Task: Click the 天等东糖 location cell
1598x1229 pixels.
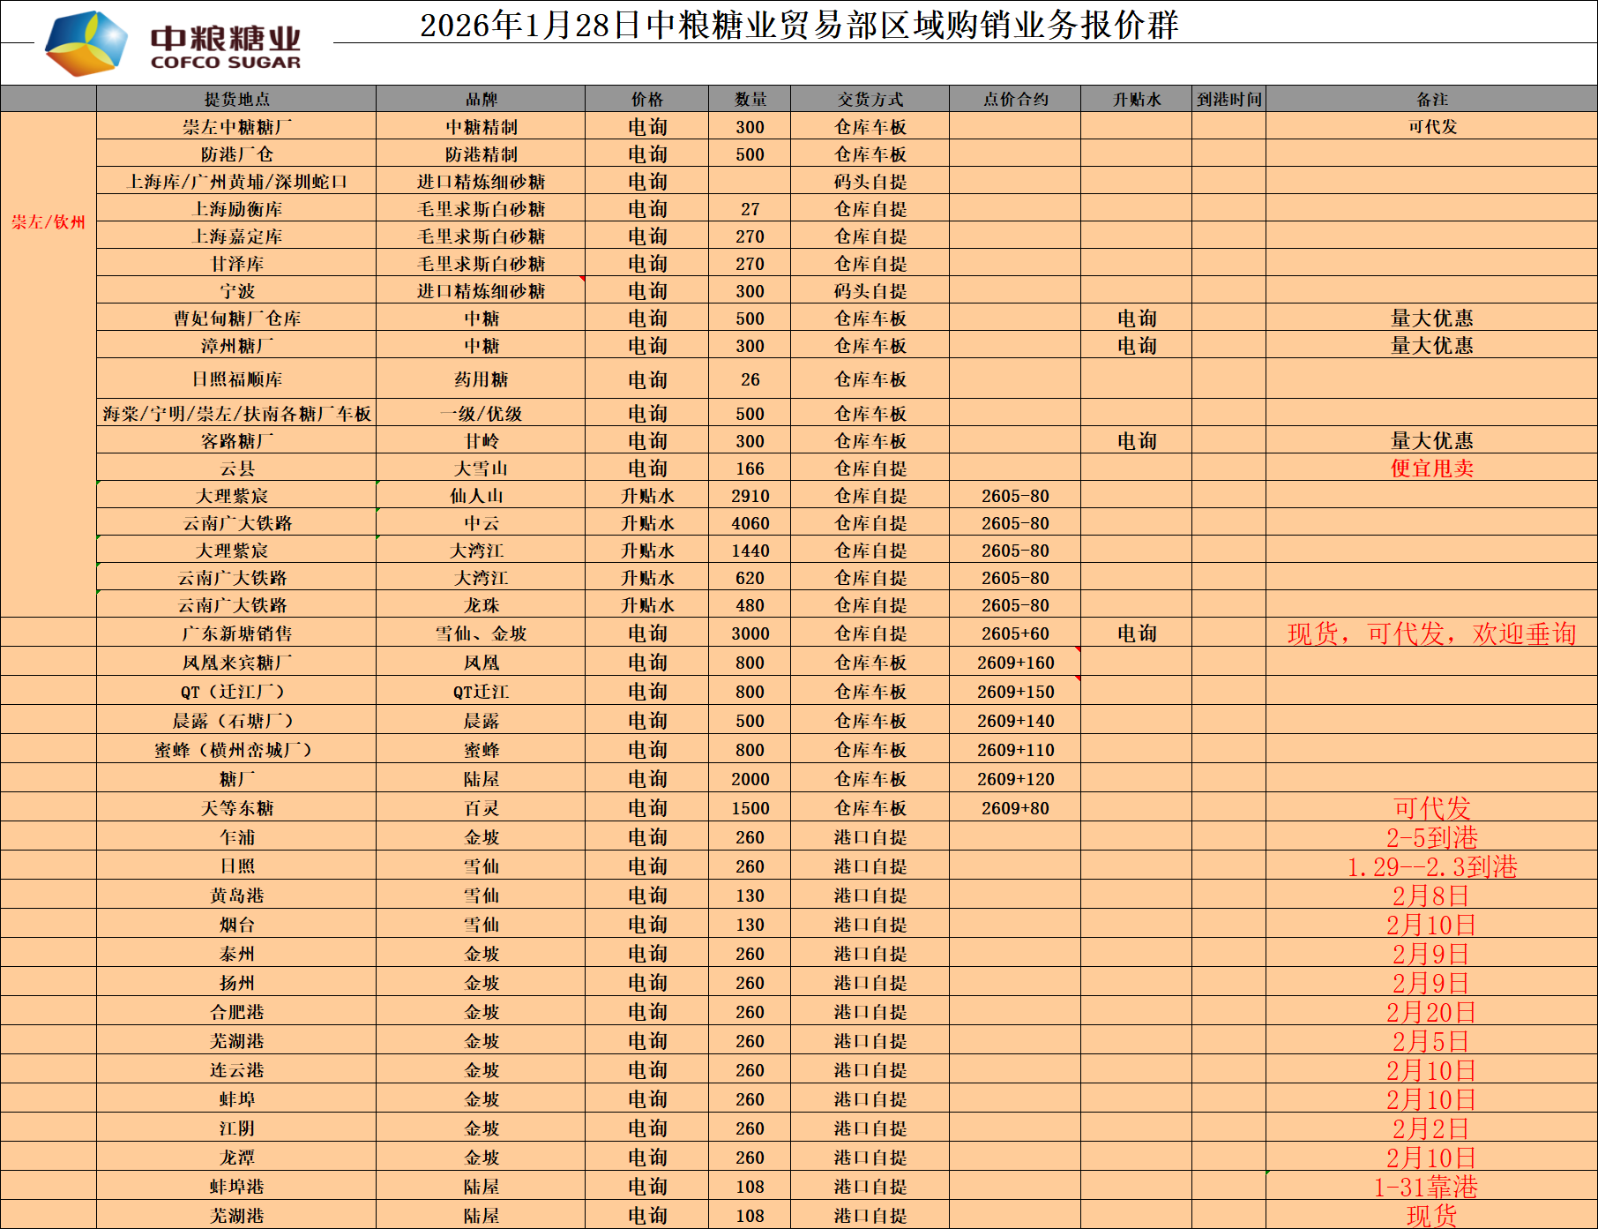Action: (236, 808)
